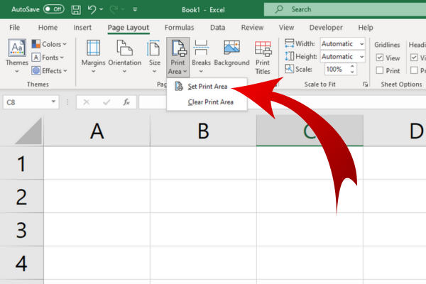Open the File tab
The image size is (426, 284).
click(x=14, y=28)
